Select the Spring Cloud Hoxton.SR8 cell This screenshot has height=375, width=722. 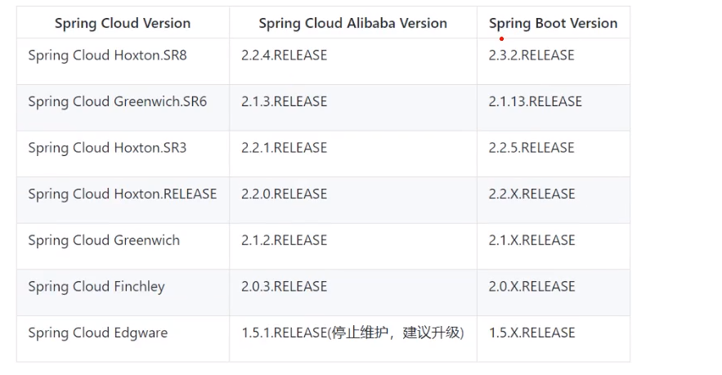123,61
